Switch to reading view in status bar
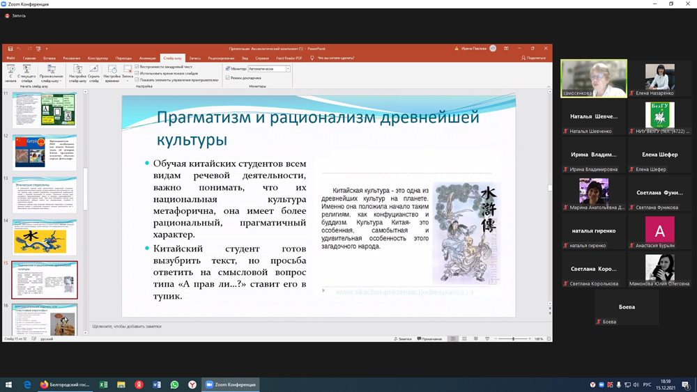 475,339
